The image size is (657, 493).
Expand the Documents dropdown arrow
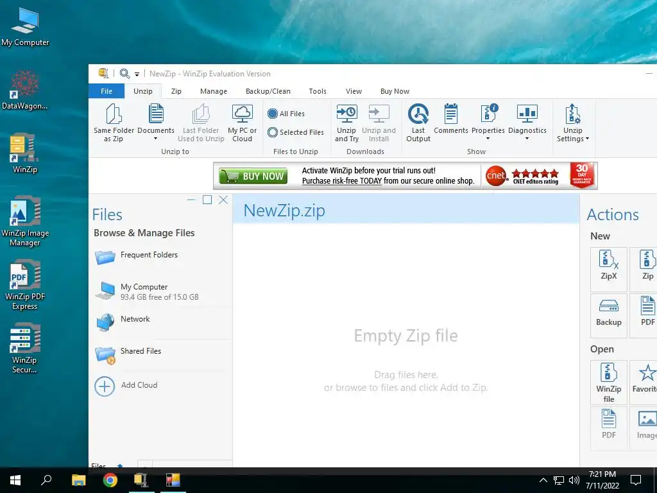pyautogui.click(x=155, y=139)
